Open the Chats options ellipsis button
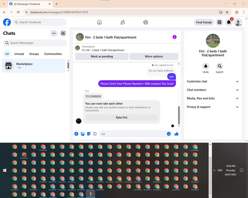The image size is (248, 198). pos(54,33)
